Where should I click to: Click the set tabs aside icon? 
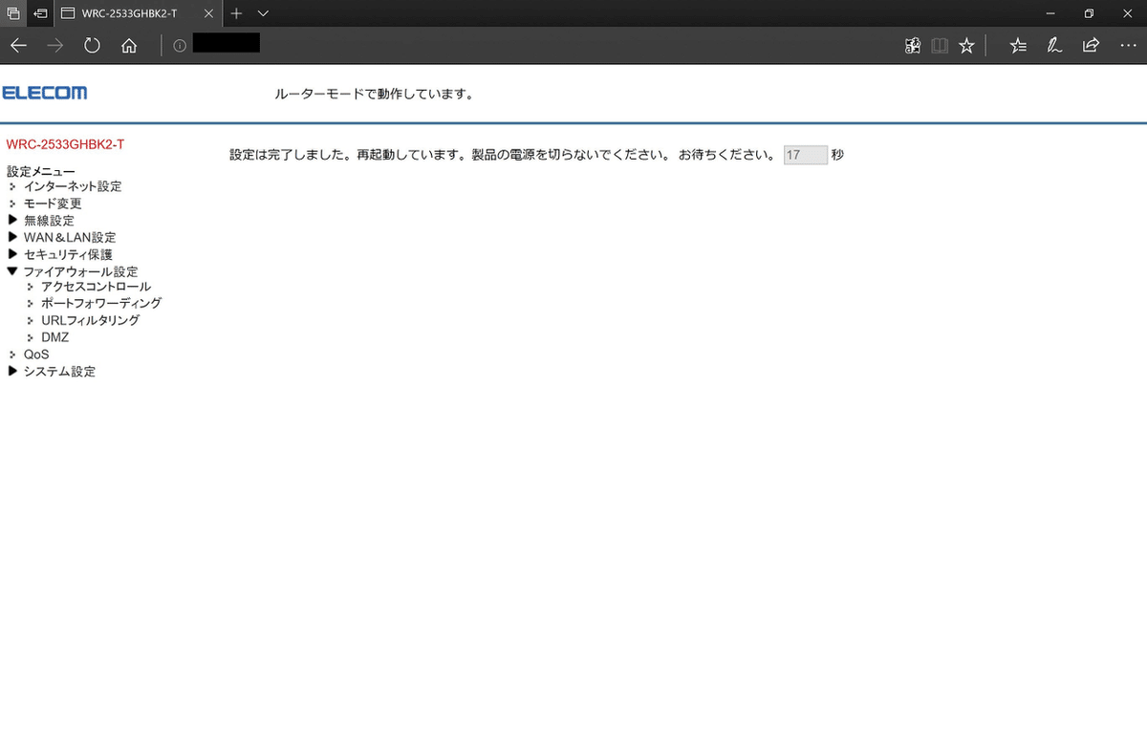(39, 13)
